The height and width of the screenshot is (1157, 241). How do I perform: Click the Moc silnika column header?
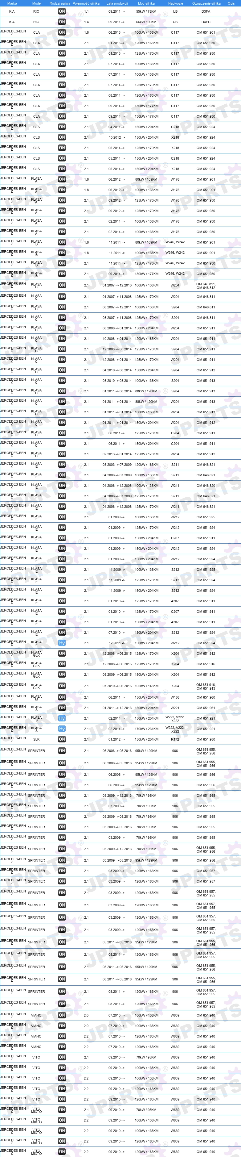(146, 3)
